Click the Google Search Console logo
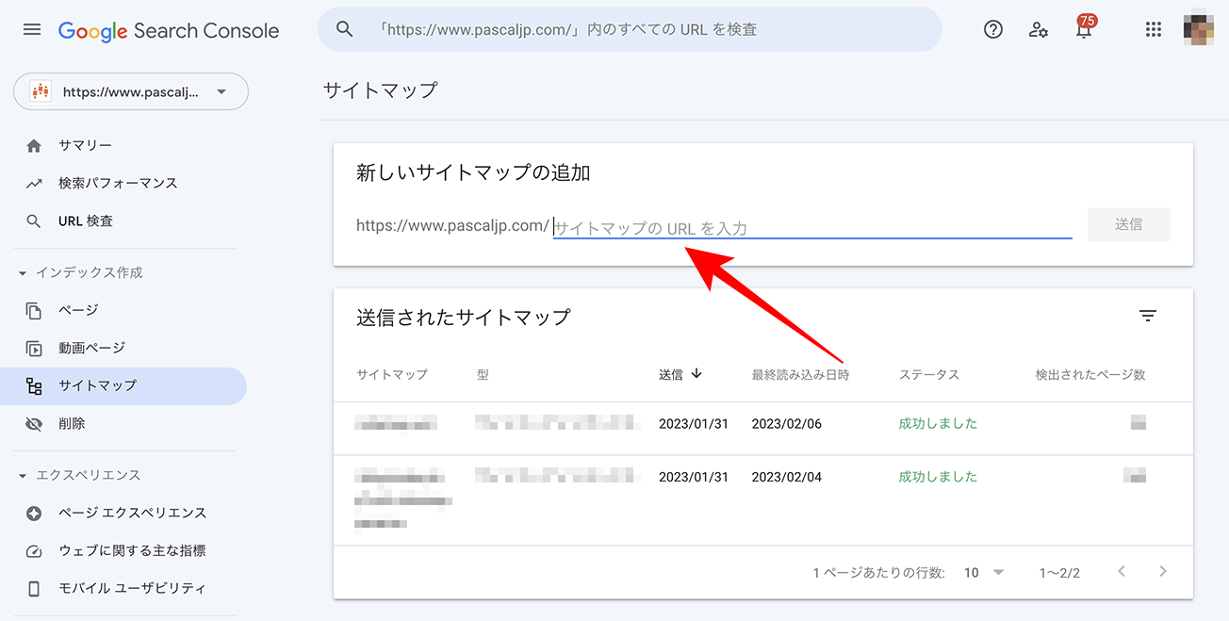This screenshot has width=1229, height=621. click(169, 30)
